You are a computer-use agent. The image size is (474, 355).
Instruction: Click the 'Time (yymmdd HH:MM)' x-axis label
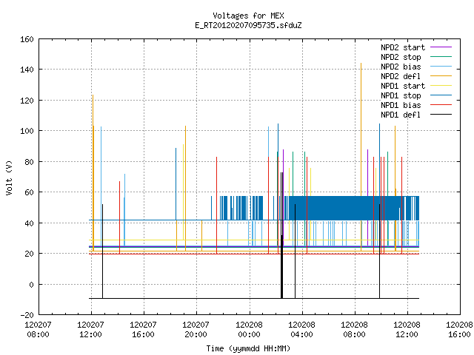pyautogui.click(x=248, y=348)
